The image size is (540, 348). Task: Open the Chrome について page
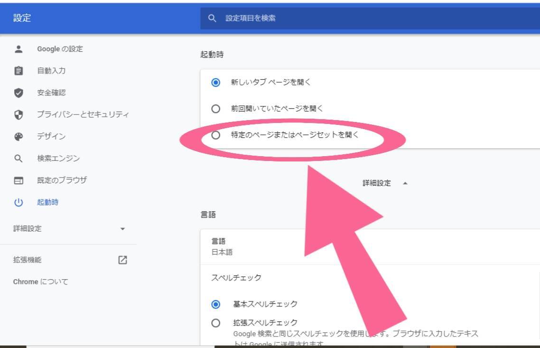41,282
